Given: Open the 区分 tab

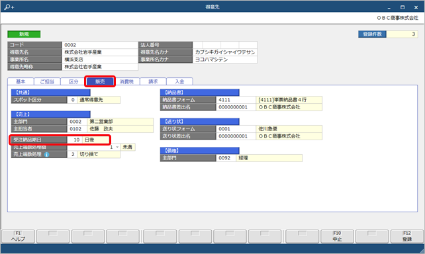Looking at the screenshot, I should point(73,81).
